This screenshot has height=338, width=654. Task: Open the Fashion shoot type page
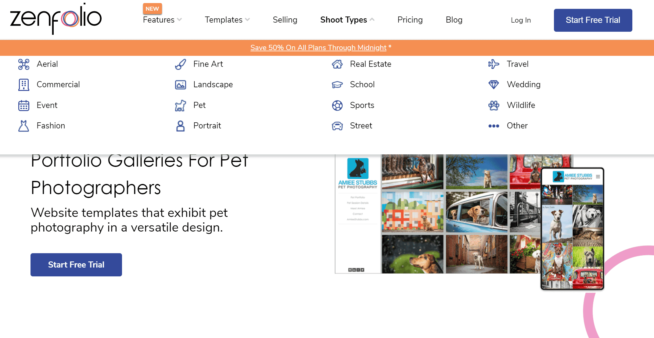(x=51, y=126)
